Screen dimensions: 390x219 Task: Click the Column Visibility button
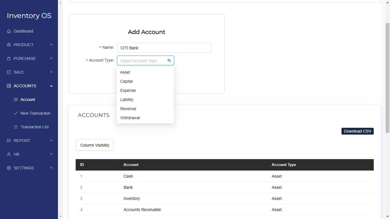click(95, 145)
